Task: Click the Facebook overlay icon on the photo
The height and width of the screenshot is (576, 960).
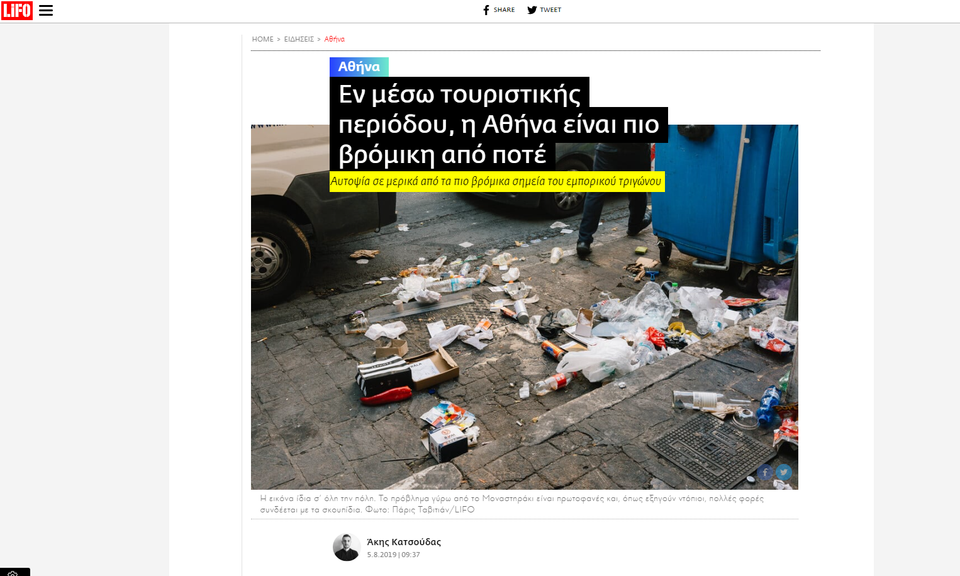Action: 765,472
